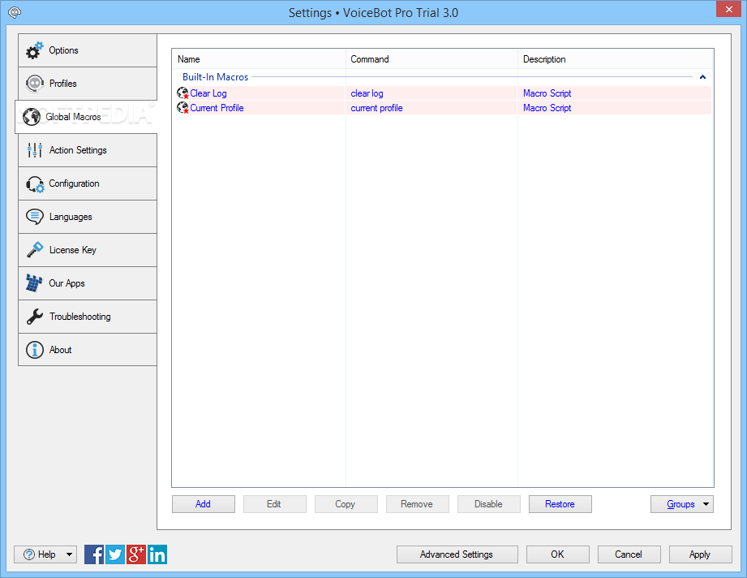Screen dimensions: 747x578
Task: Open the LinkedIn page icon
Action: point(157,554)
